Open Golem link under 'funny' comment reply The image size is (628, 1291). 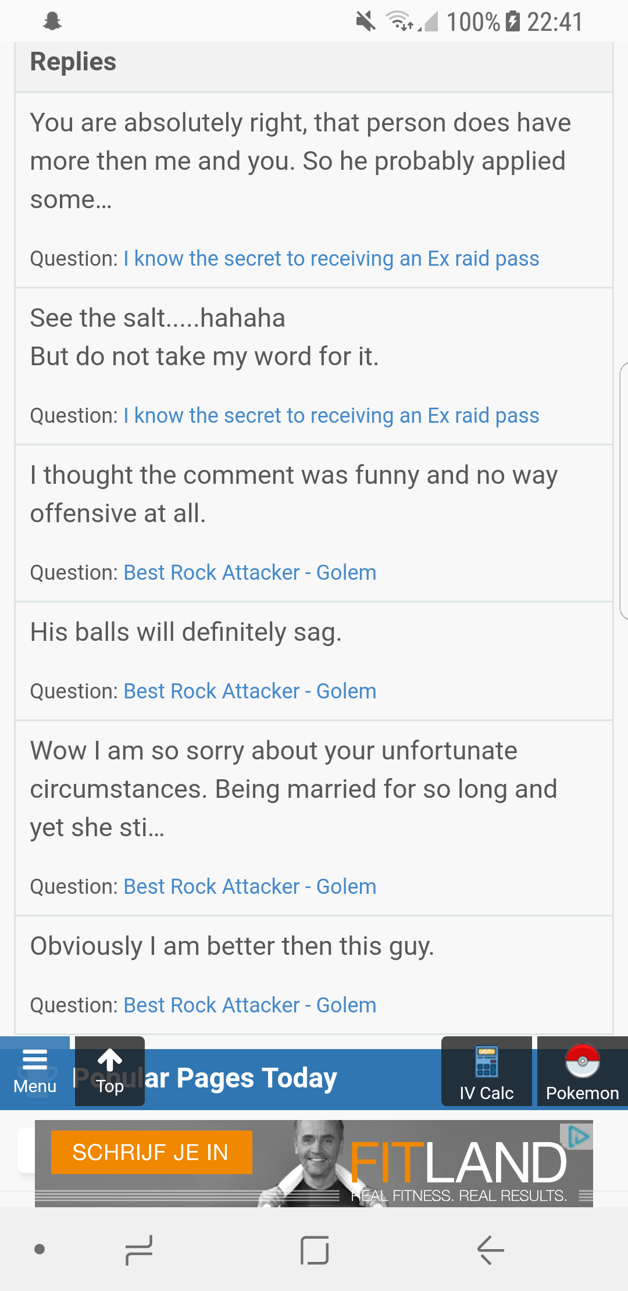coord(250,573)
